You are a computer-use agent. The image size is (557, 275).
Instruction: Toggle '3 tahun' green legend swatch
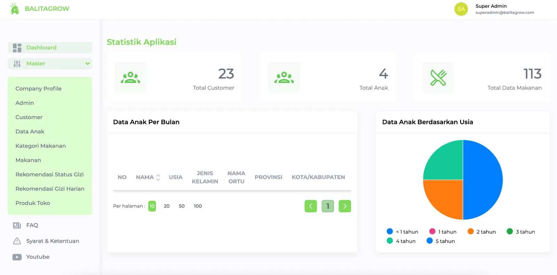point(510,231)
